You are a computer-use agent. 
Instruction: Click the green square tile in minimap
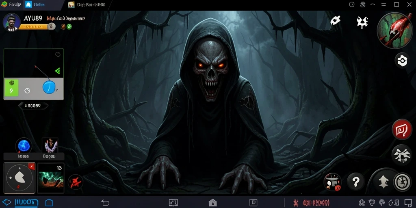pos(11,87)
